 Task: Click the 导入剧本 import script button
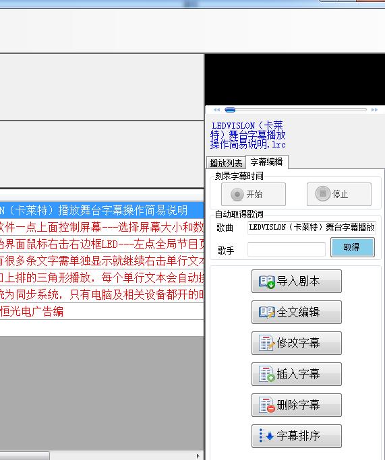point(297,281)
